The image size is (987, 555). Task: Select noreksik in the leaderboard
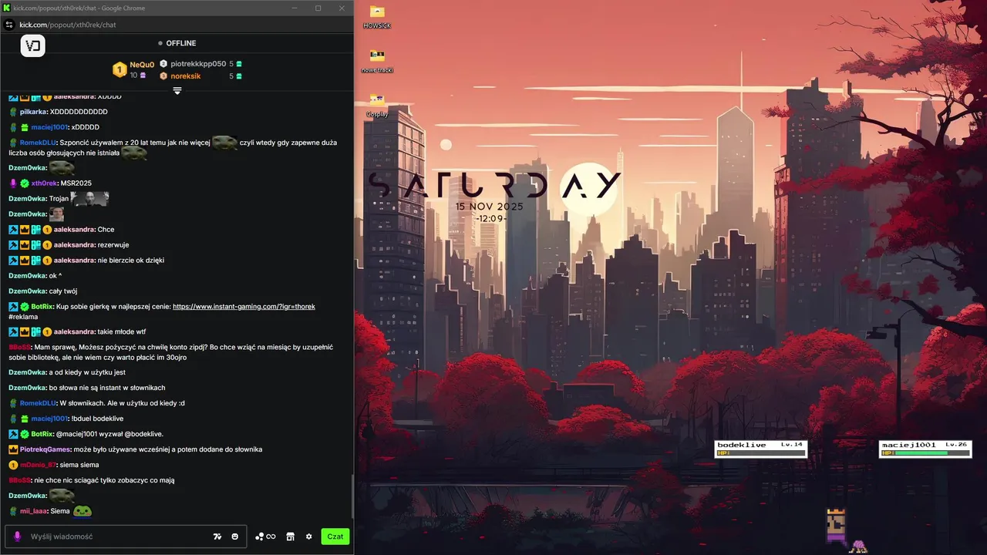point(186,76)
